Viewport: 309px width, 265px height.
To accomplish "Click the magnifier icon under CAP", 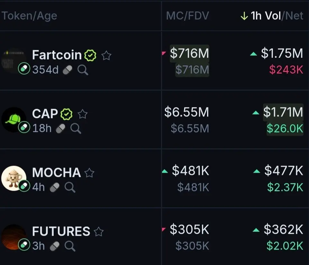I will [x=76, y=129].
